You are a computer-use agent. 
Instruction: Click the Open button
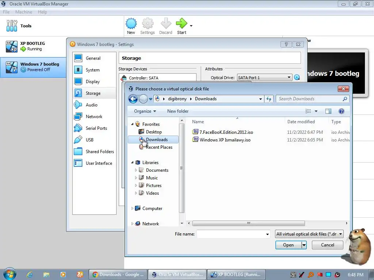pos(288,245)
